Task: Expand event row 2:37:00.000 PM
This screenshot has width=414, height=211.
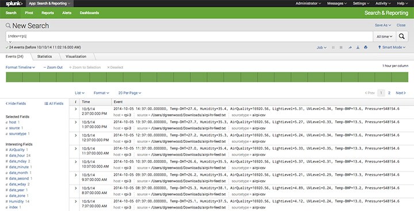Action: coord(75,109)
